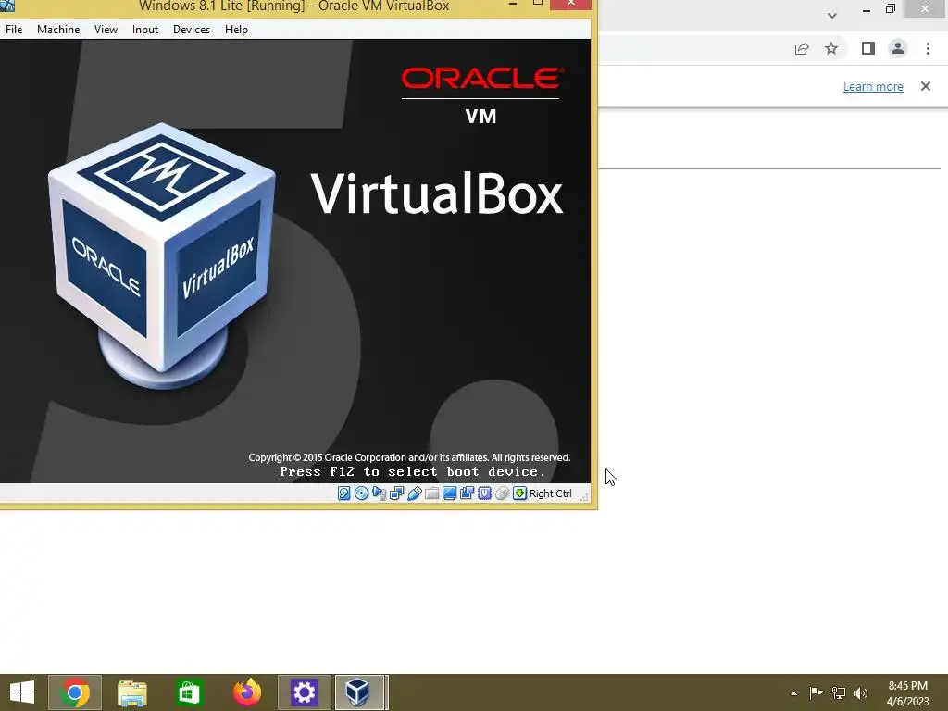Click the network adapters indicator icon
948x711 pixels.
point(396,493)
